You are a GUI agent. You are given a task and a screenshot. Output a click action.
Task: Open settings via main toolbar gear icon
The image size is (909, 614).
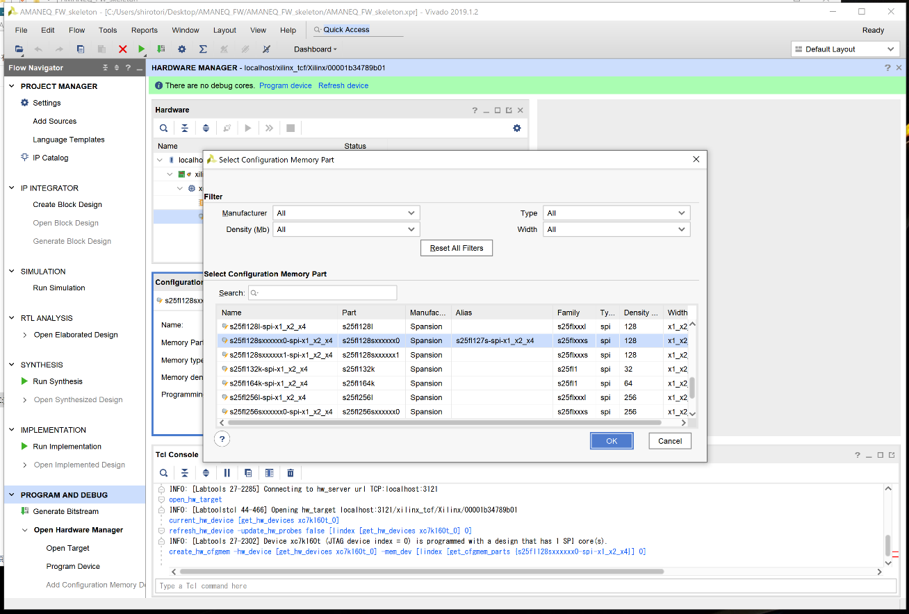tap(182, 49)
